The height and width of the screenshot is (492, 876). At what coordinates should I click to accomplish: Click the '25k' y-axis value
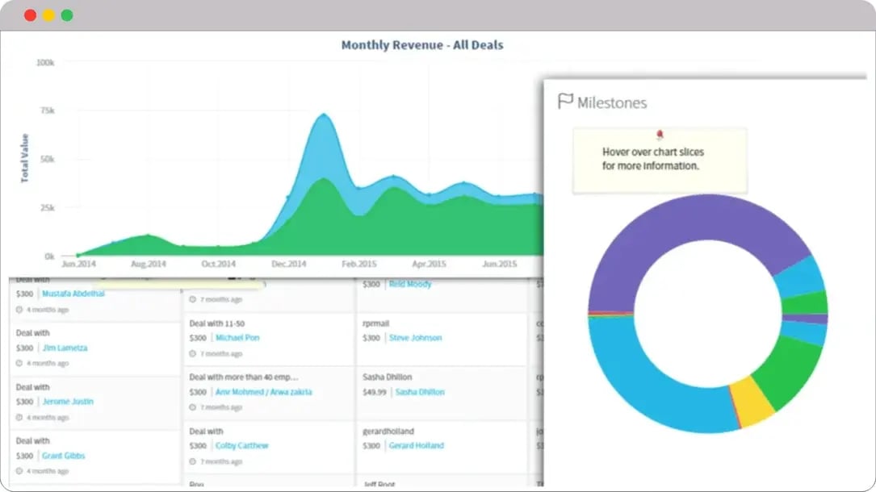click(48, 207)
